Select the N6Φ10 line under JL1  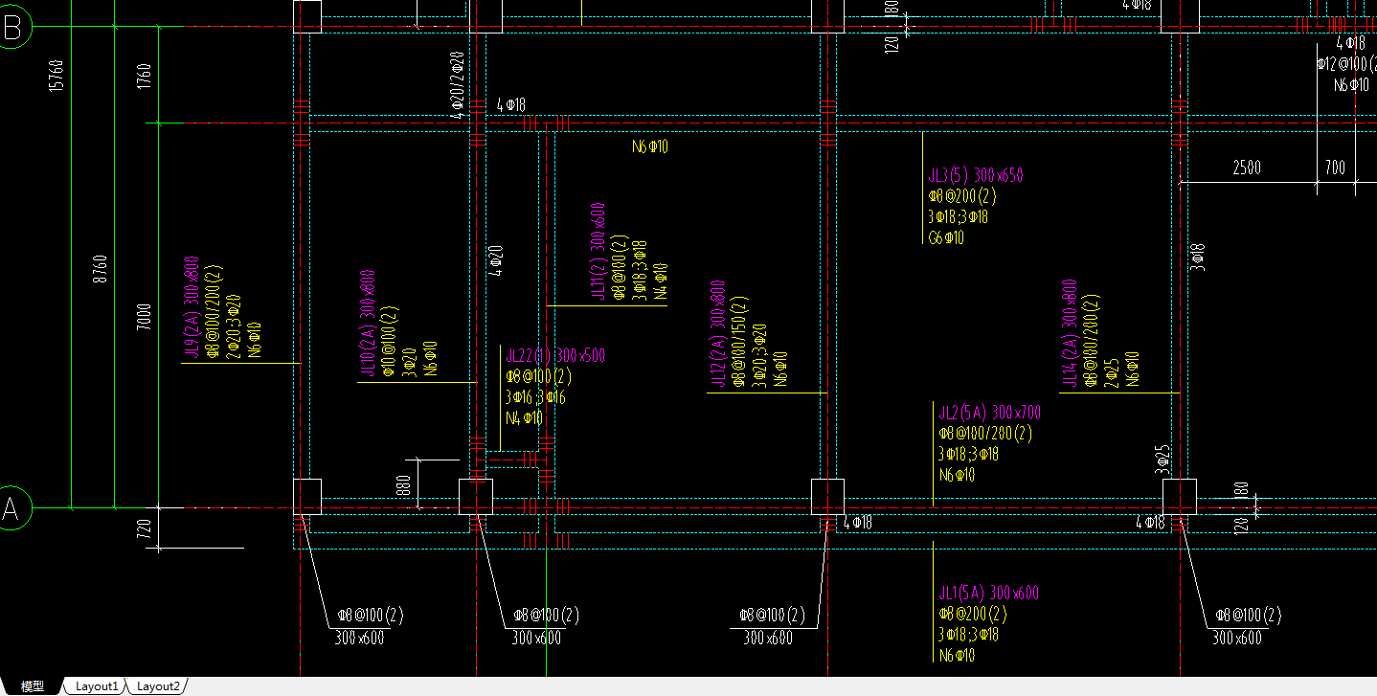958,656
